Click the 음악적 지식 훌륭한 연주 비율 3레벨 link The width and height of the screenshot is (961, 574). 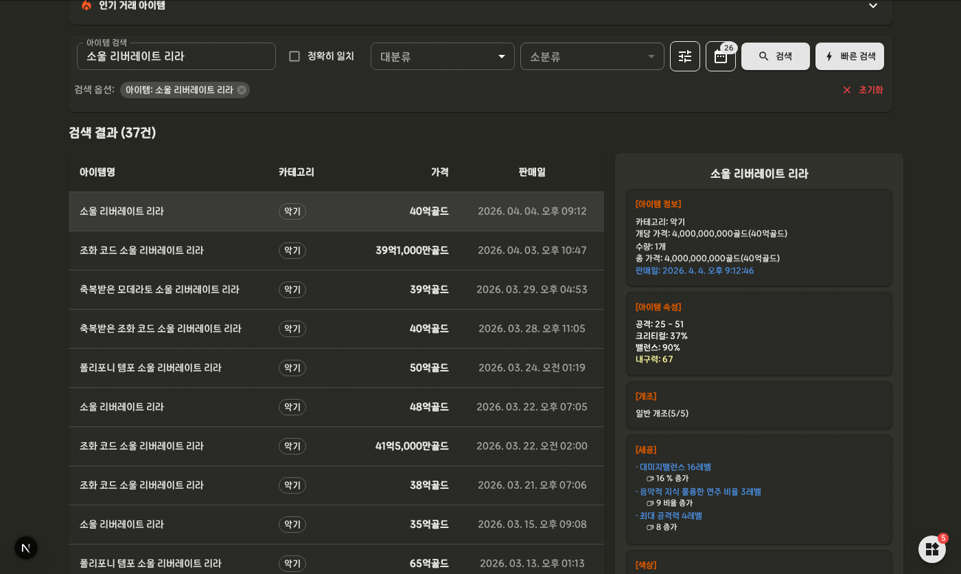click(700, 492)
